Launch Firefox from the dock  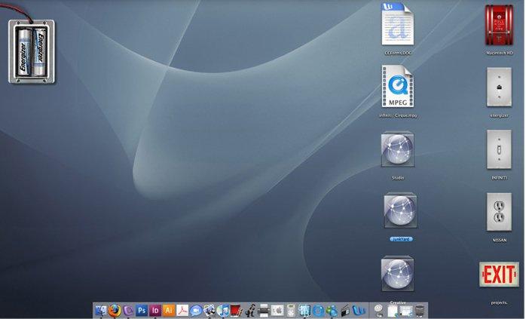[x=115, y=311]
